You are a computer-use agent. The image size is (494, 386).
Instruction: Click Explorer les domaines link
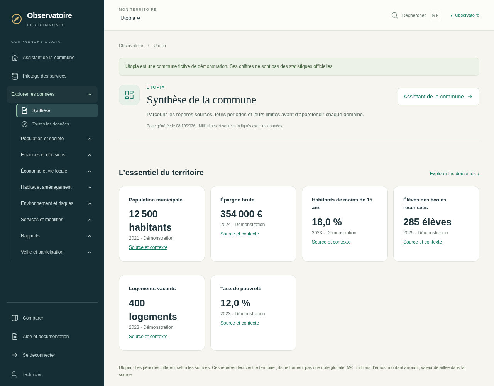pos(455,174)
